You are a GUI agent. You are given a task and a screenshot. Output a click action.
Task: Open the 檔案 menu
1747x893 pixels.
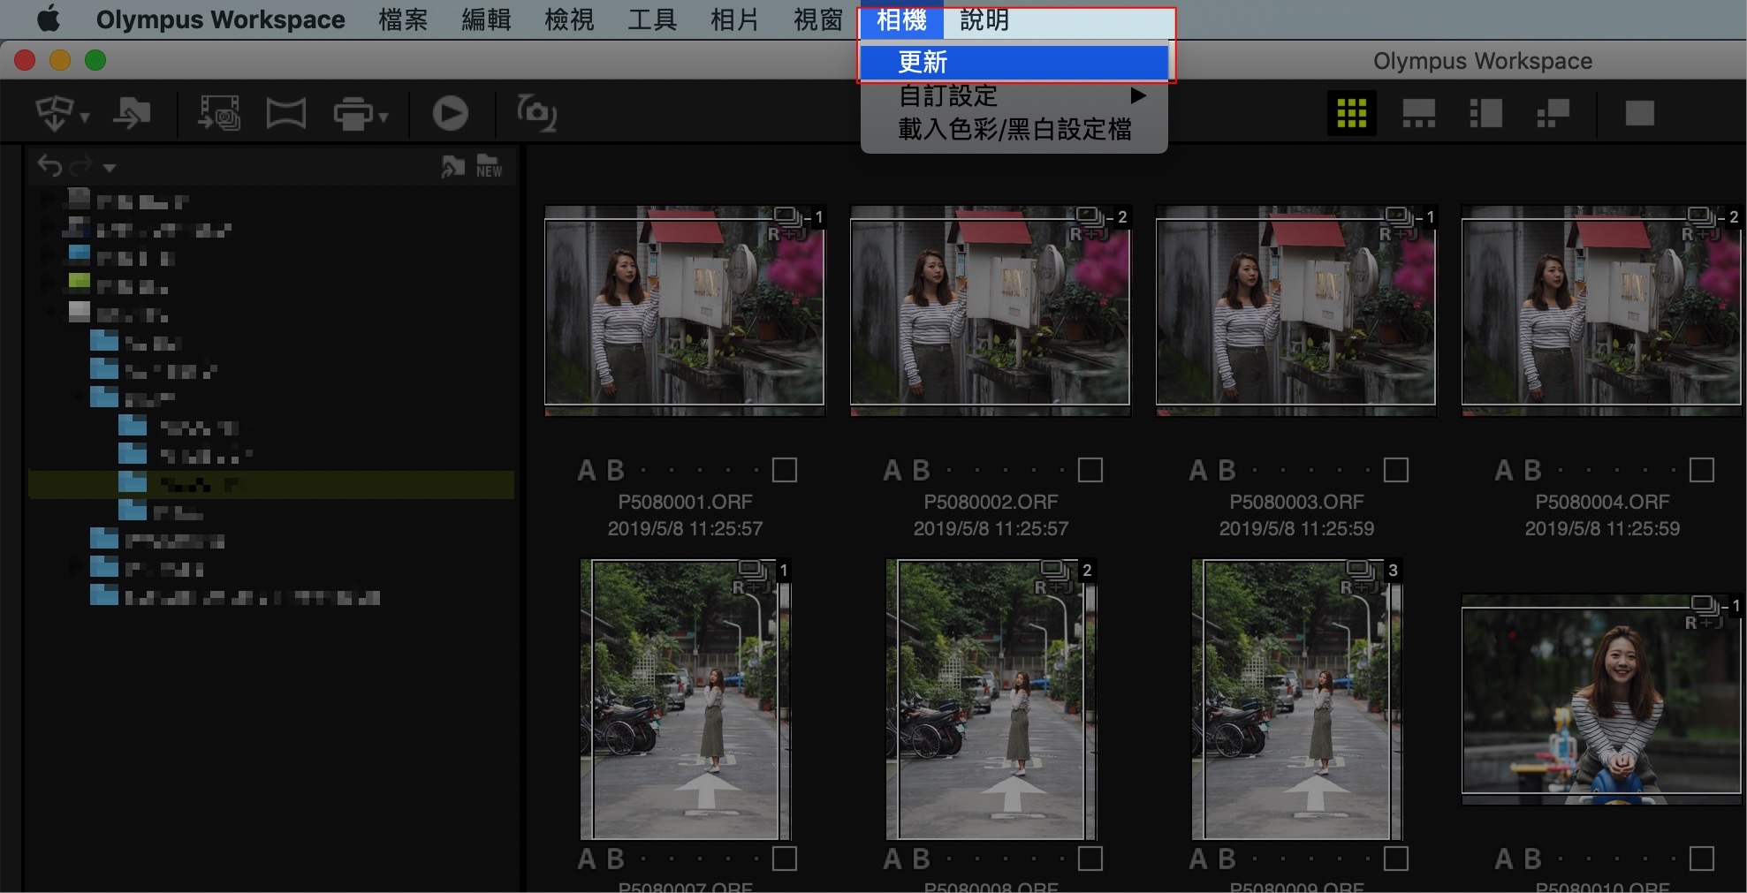(403, 19)
